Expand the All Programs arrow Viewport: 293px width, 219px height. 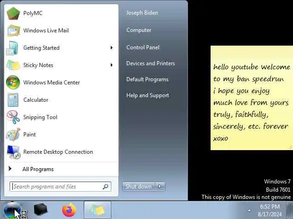click(x=10, y=169)
